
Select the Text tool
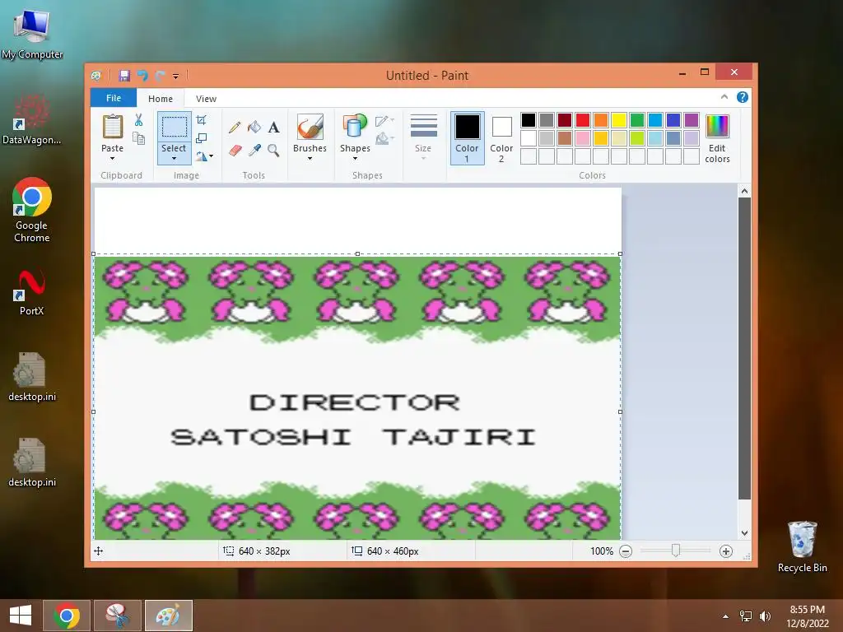(x=273, y=128)
